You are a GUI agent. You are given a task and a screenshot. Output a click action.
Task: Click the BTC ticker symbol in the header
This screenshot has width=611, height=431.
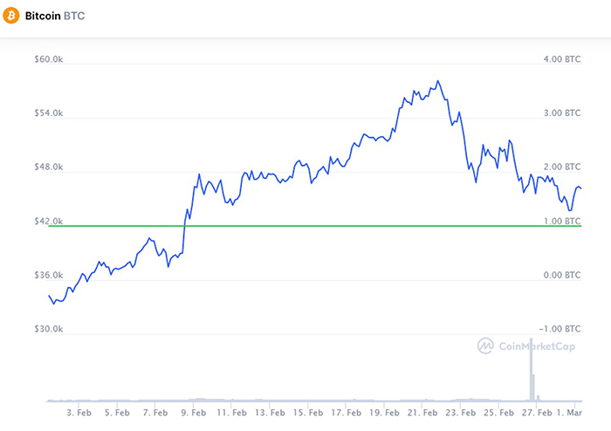[x=75, y=16]
